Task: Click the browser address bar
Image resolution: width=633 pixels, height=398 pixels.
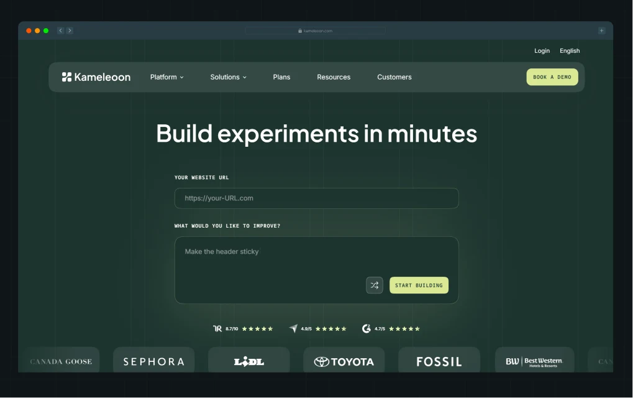Action: point(316,30)
